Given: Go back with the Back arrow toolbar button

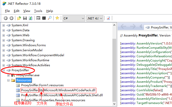Looking at the screenshot, I should [6, 18].
